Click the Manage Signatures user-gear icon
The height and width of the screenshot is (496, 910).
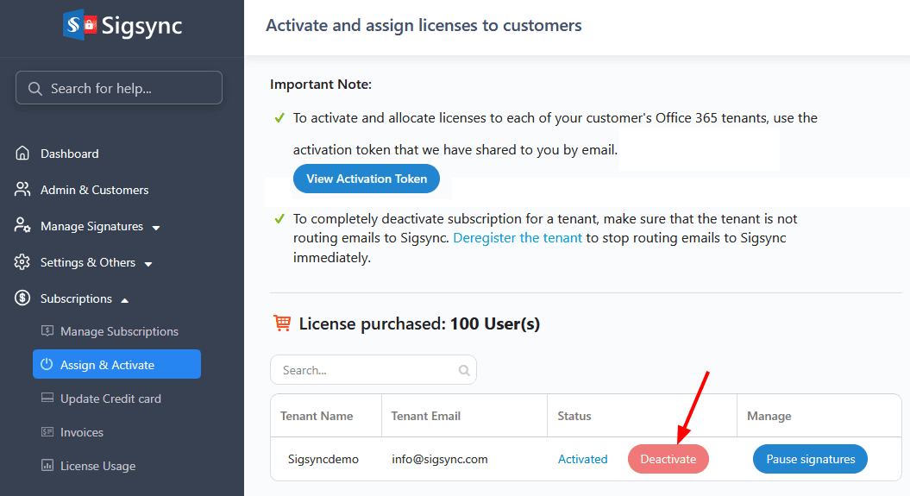(22, 226)
